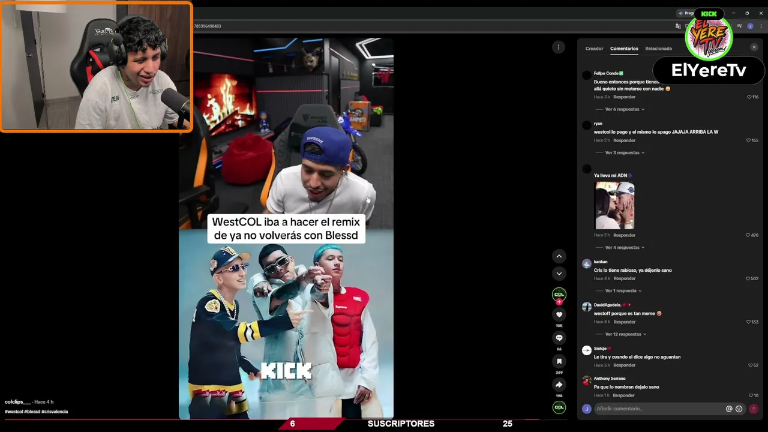Open comments with the speech bubble icon

(x=559, y=338)
